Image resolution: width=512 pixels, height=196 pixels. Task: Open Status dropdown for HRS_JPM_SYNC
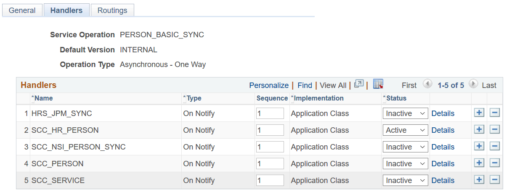point(405,113)
